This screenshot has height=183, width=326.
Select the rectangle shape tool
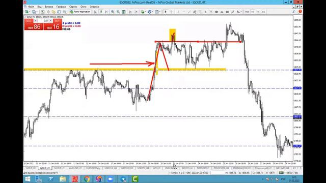[x=227, y=12]
